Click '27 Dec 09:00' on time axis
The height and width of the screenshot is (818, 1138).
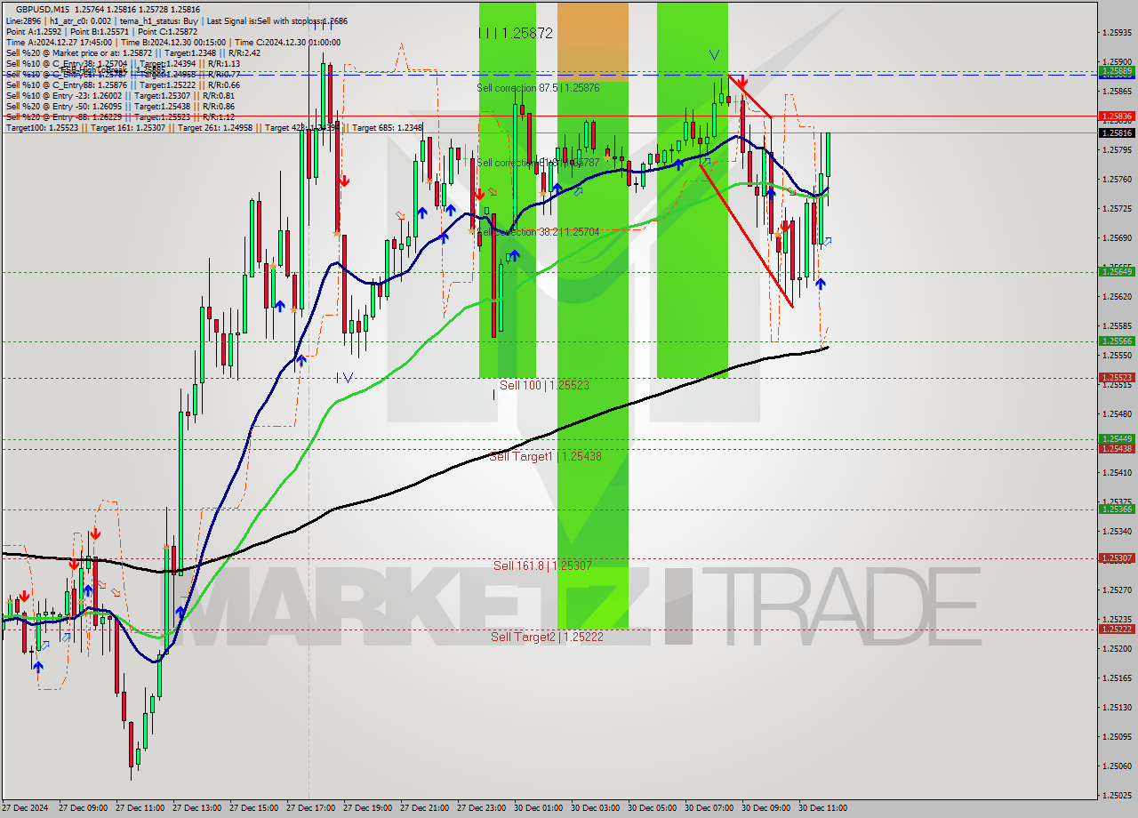click(x=83, y=808)
